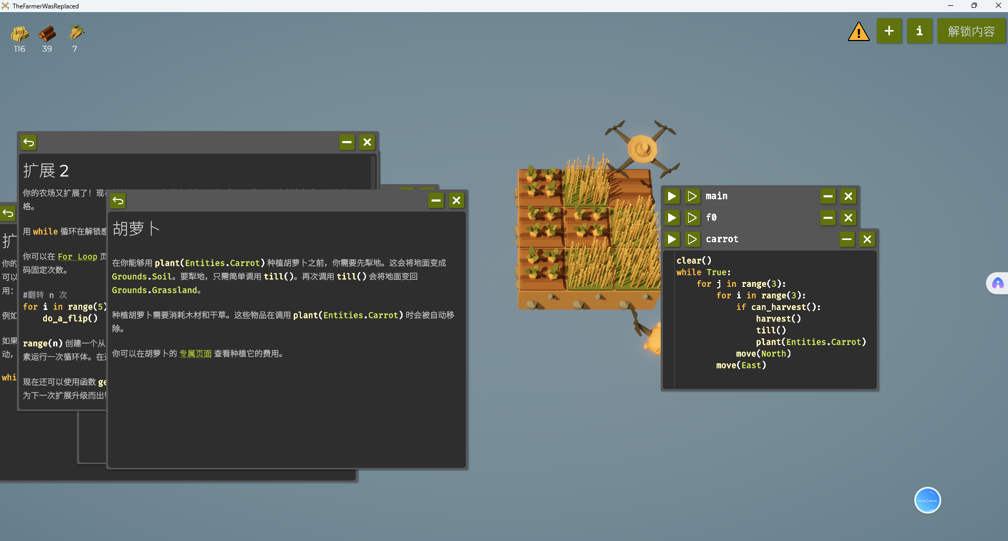
Task: Click the till() line in carrot code
Action: [771, 330]
